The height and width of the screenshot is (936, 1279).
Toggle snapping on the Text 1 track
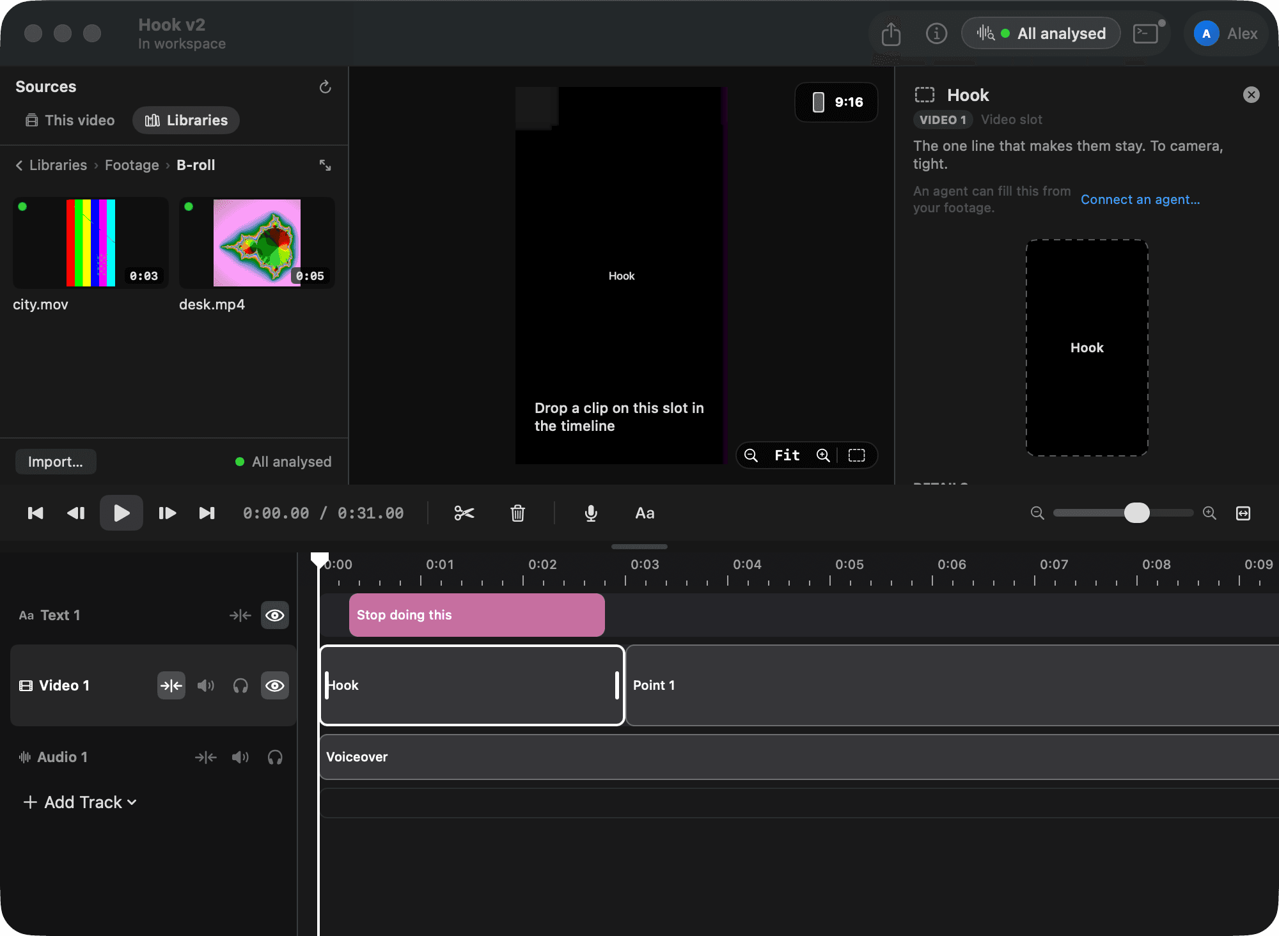point(240,615)
